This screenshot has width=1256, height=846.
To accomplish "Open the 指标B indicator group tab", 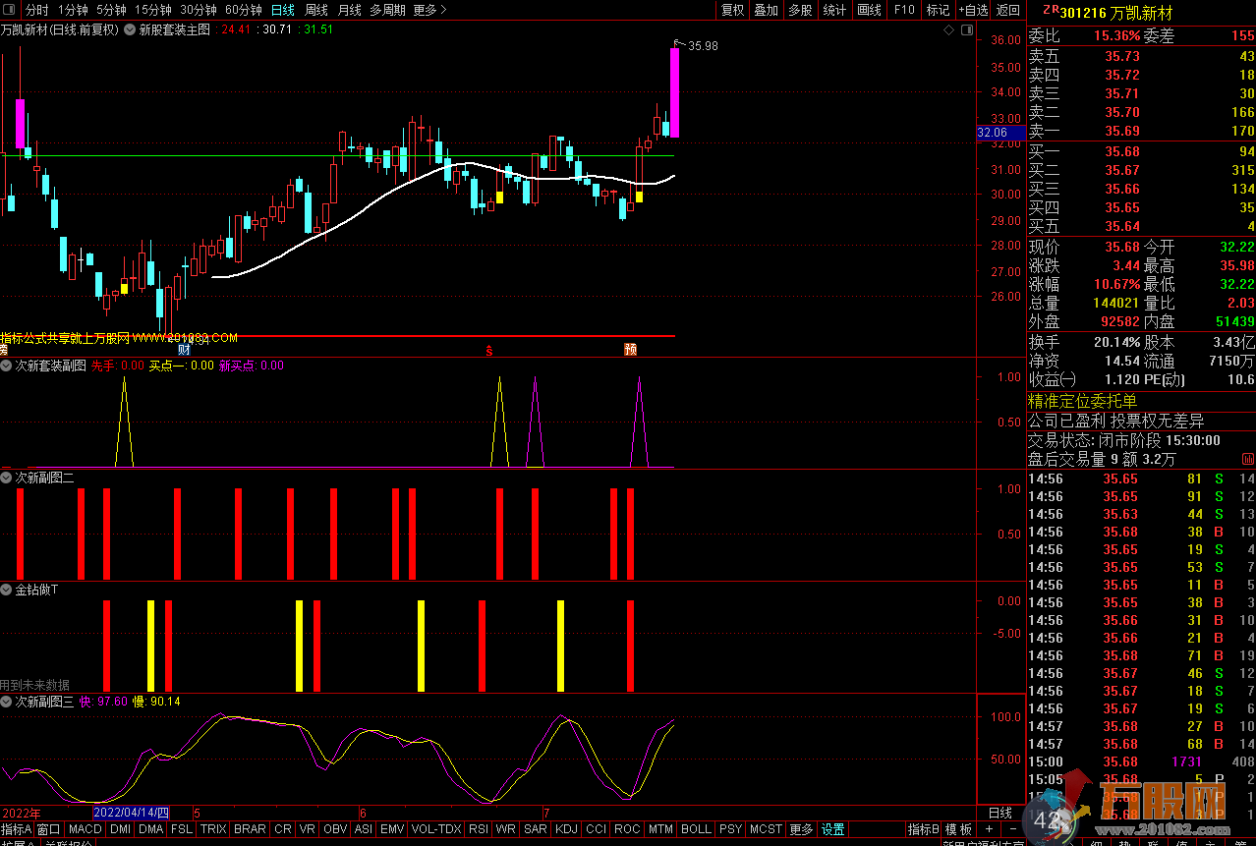I will [x=924, y=829].
